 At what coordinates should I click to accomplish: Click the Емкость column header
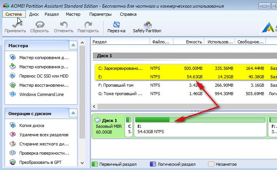click(189, 42)
